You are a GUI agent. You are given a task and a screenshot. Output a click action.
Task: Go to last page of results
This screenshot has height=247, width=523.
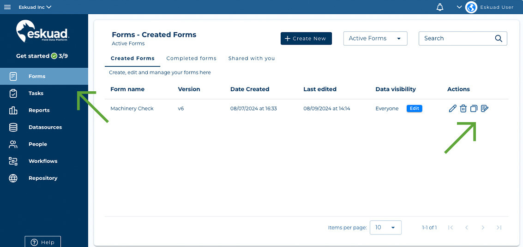point(499,228)
